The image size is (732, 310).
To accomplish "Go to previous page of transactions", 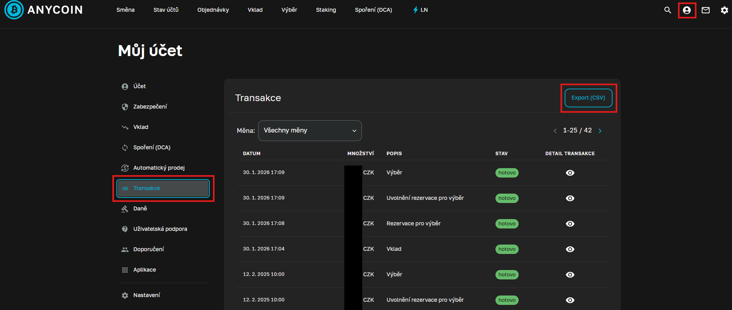I will (555, 131).
